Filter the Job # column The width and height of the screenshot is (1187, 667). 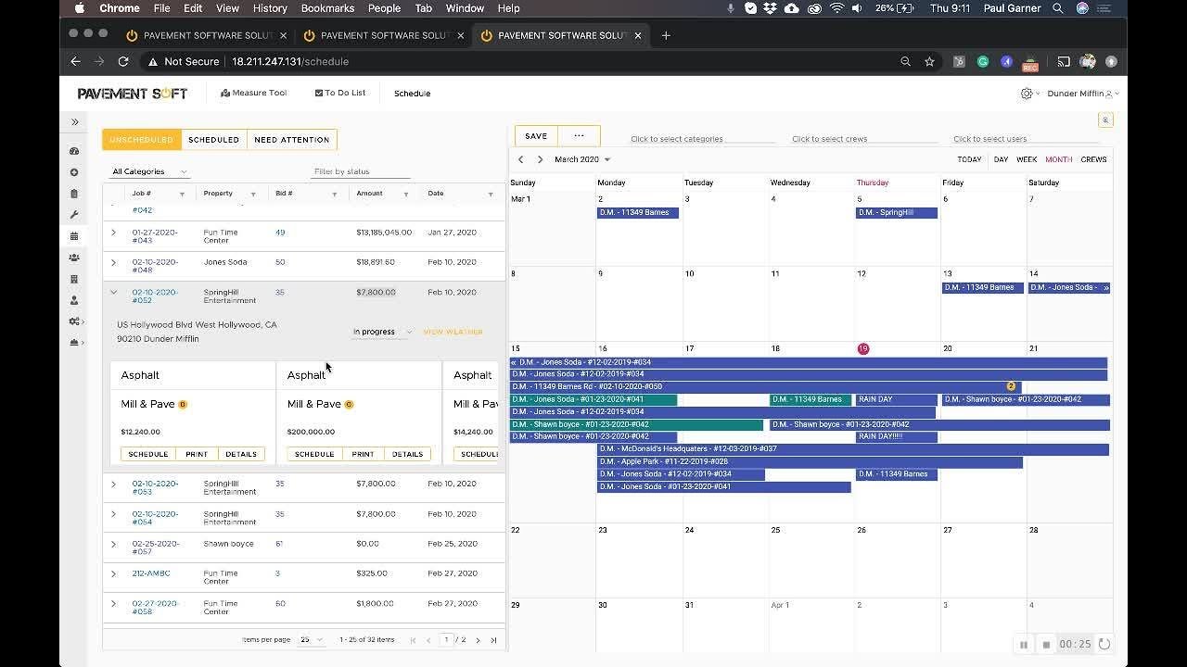point(182,195)
